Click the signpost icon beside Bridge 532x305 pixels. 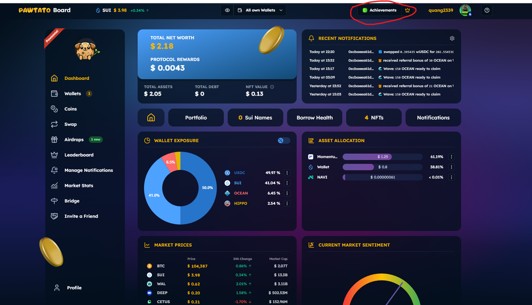coord(54,201)
